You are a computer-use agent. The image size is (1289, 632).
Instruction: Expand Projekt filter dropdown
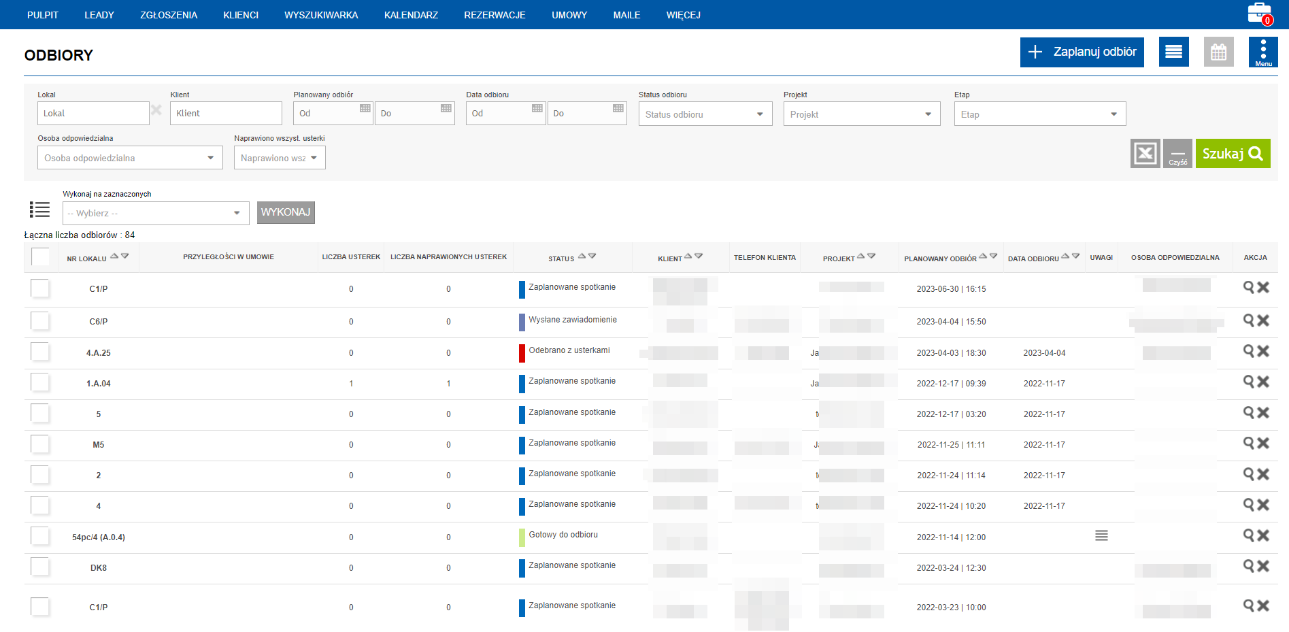(862, 114)
